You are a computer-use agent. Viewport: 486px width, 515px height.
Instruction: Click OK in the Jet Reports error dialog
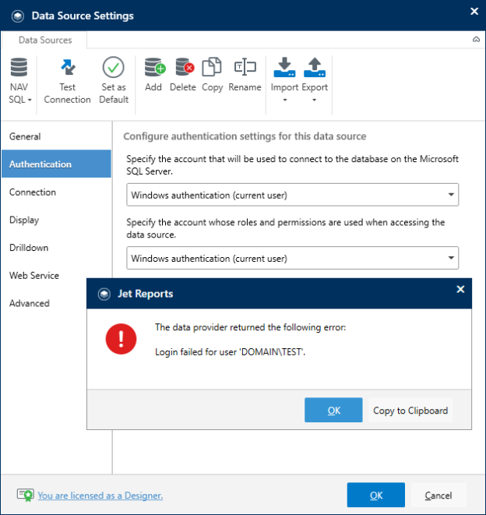[333, 411]
